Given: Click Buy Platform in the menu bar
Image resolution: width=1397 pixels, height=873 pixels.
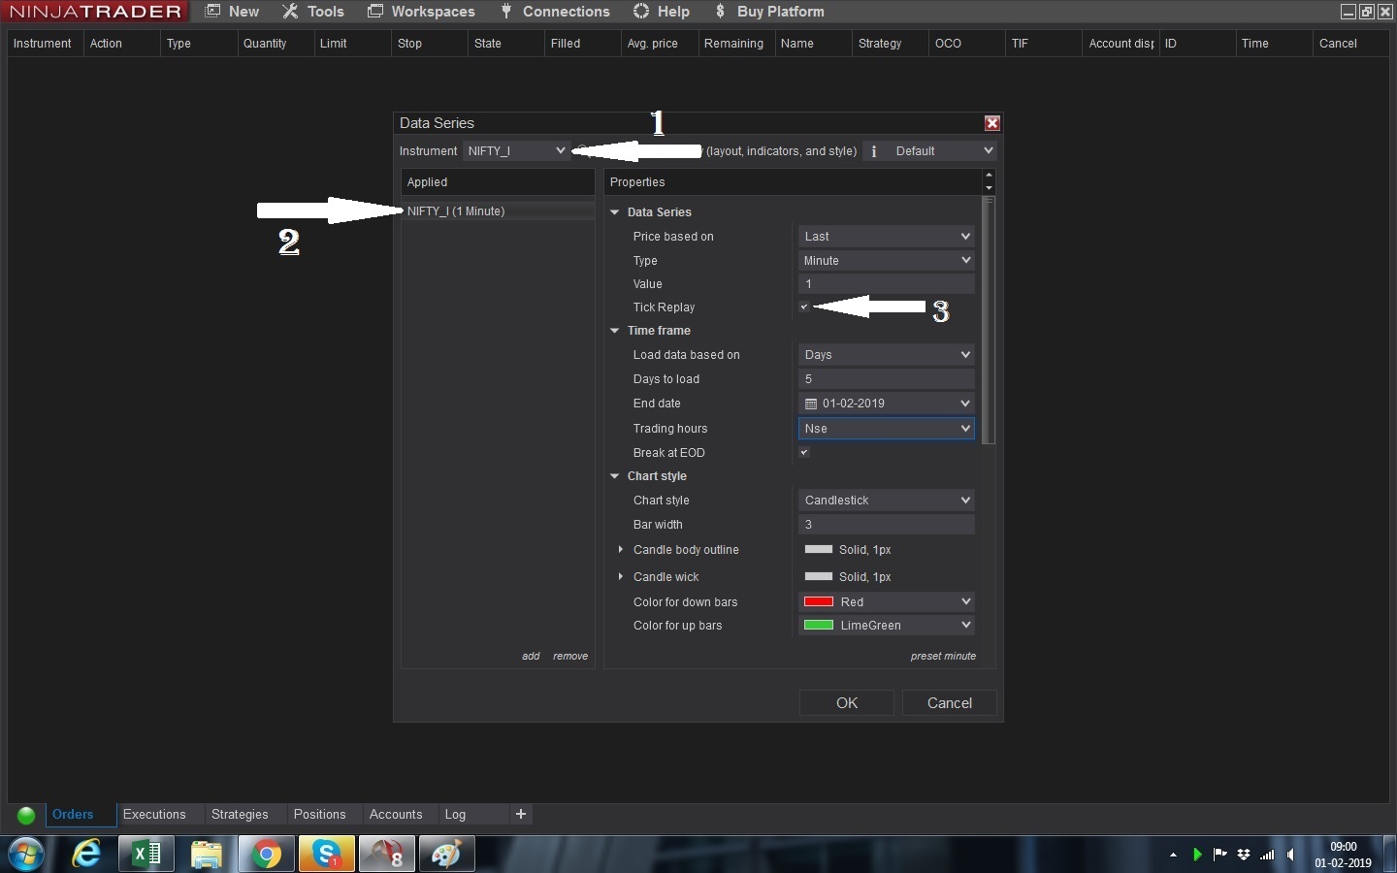Looking at the screenshot, I should coord(769,12).
